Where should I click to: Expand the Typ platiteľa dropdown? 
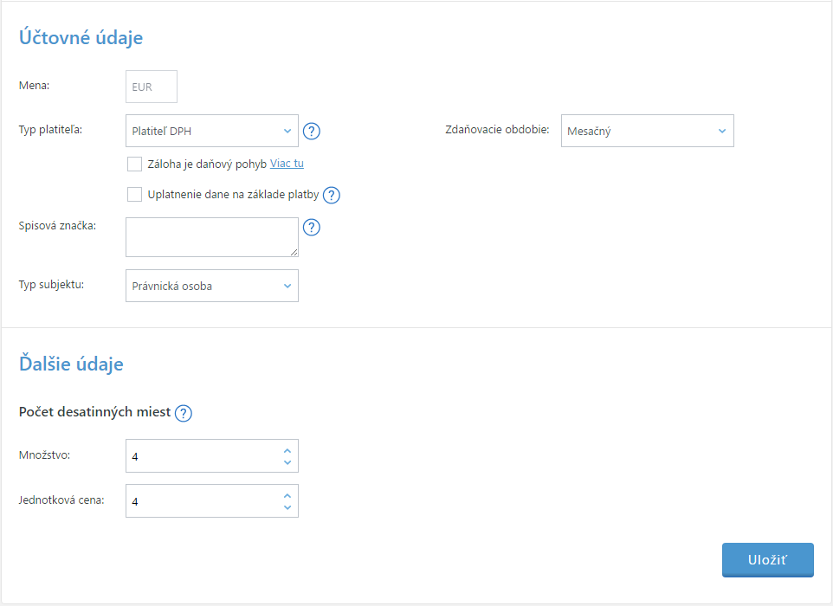[212, 131]
